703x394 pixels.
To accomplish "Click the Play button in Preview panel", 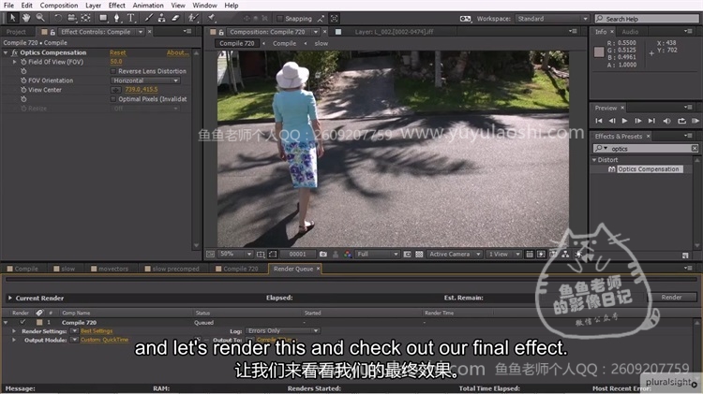I will [626, 121].
